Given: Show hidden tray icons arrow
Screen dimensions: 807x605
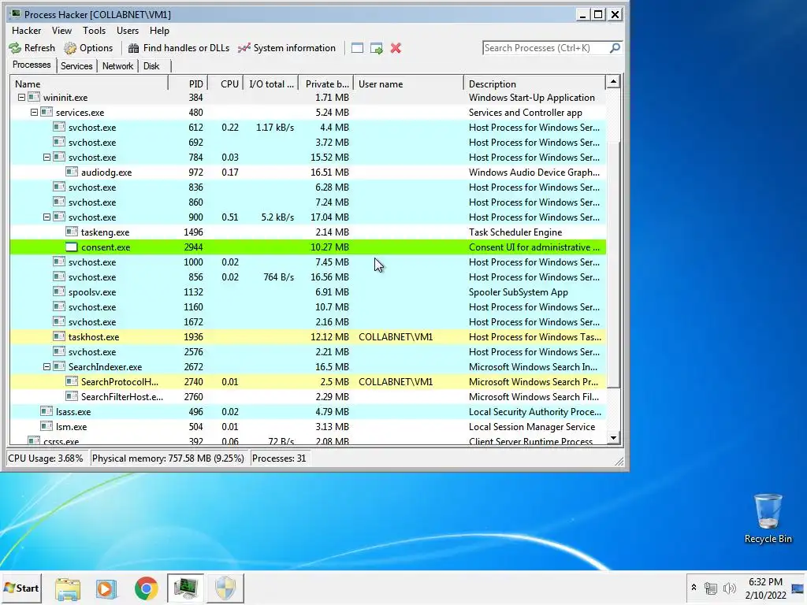Looking at the screenshot, I should (x=694, y=588).
